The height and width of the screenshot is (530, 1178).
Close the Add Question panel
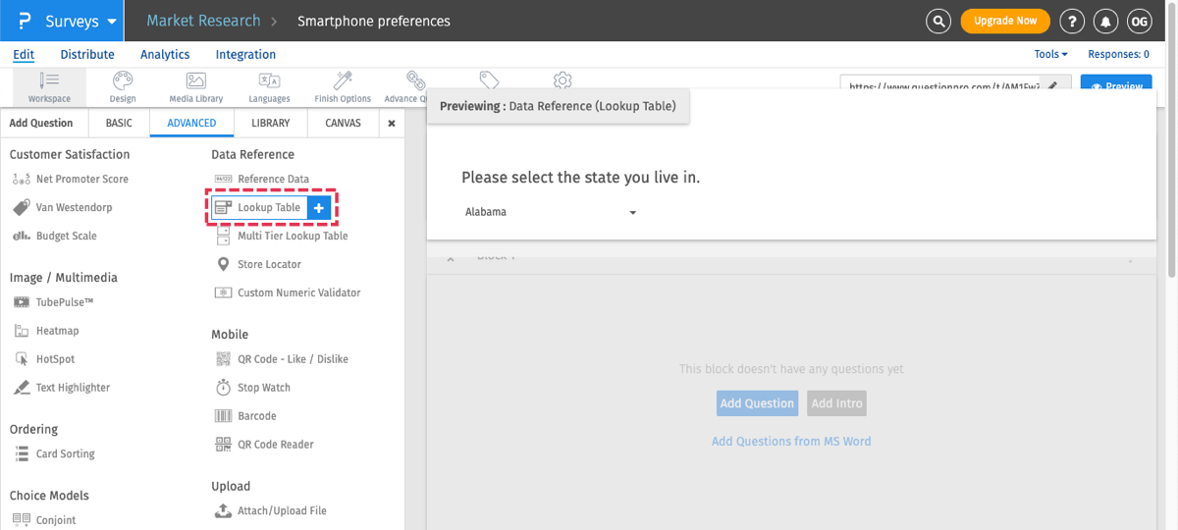point(392,124)
